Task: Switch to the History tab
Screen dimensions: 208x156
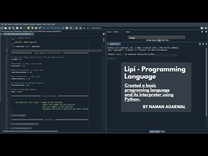Action: point(162,132)
